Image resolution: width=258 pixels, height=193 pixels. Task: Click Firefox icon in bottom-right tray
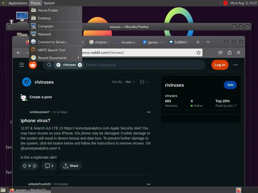pyautogui.click(x=238, y=190)
